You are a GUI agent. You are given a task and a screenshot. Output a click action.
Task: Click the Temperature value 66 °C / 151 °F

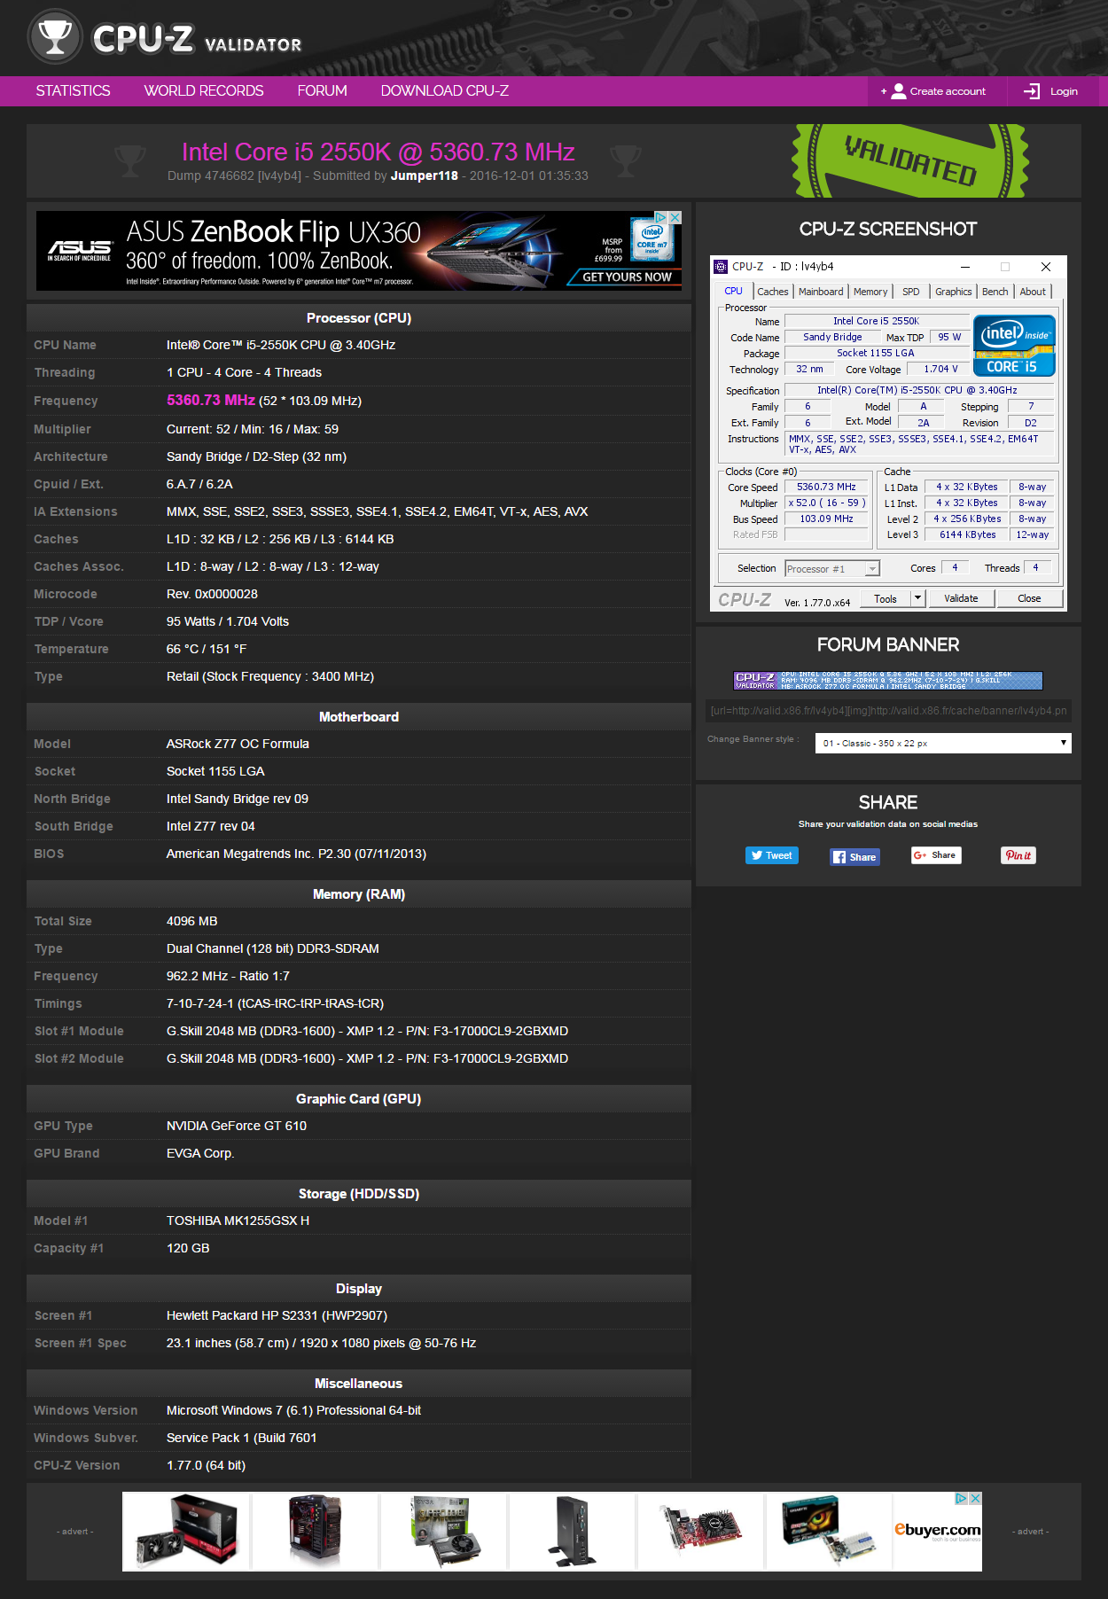[207, 649]
